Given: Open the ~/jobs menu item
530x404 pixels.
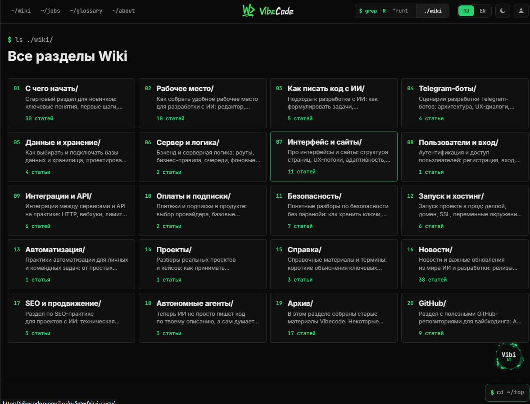Looking at the screenshot, I should [x=50, y=11].
